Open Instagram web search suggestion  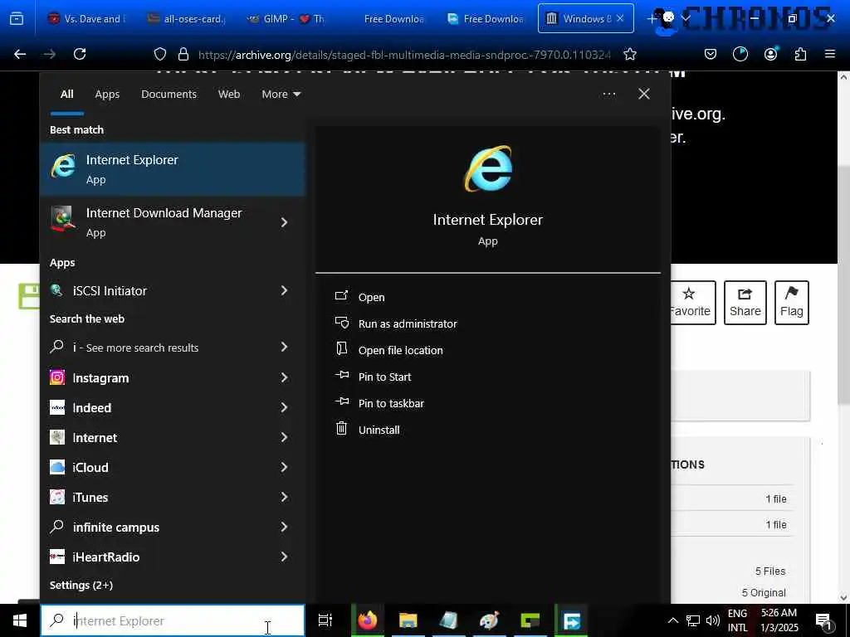[x=173, y=377]
